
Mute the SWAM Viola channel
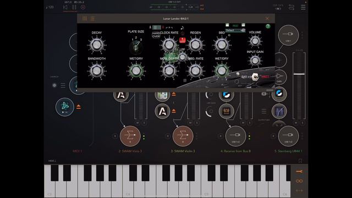click(137, 123)
